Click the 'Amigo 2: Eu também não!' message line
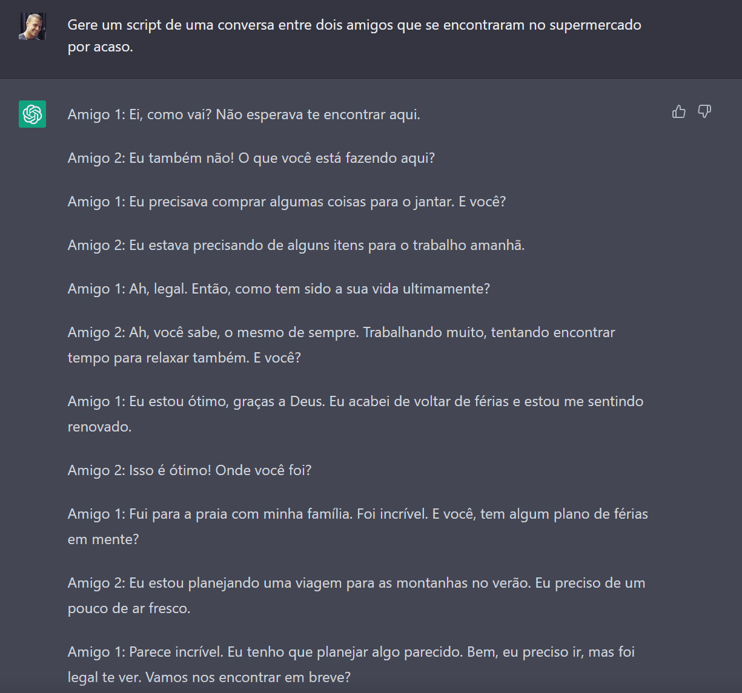 (x=251, y=158)
